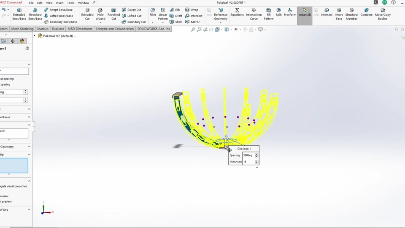Pick the Swept Cut tool
405x228 pixels.
point(132,10)
